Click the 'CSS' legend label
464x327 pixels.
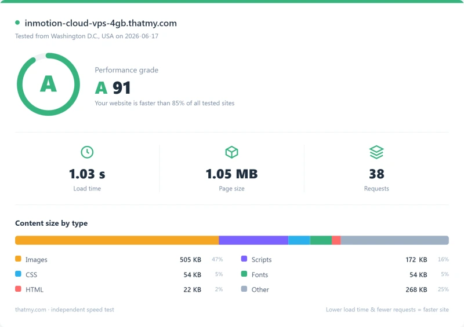pyautogui.click(x=31, y=275)
